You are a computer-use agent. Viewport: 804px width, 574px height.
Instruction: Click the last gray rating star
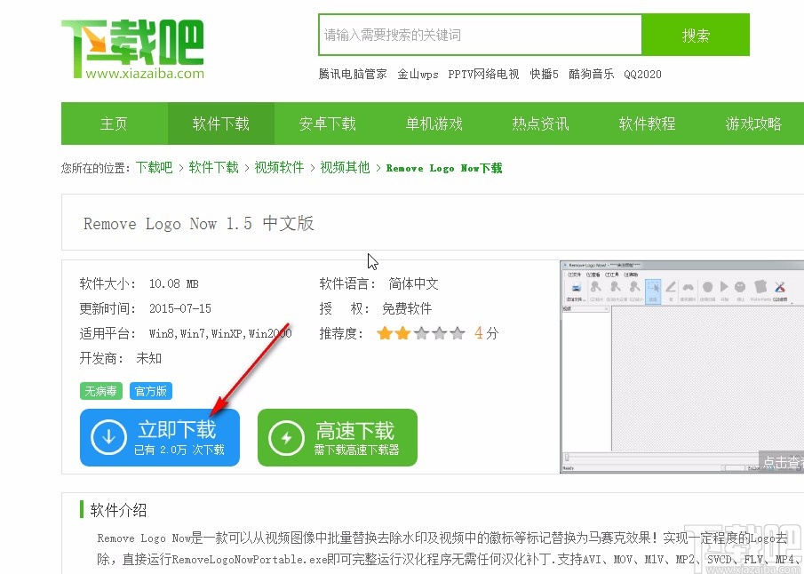coord(458,333)
